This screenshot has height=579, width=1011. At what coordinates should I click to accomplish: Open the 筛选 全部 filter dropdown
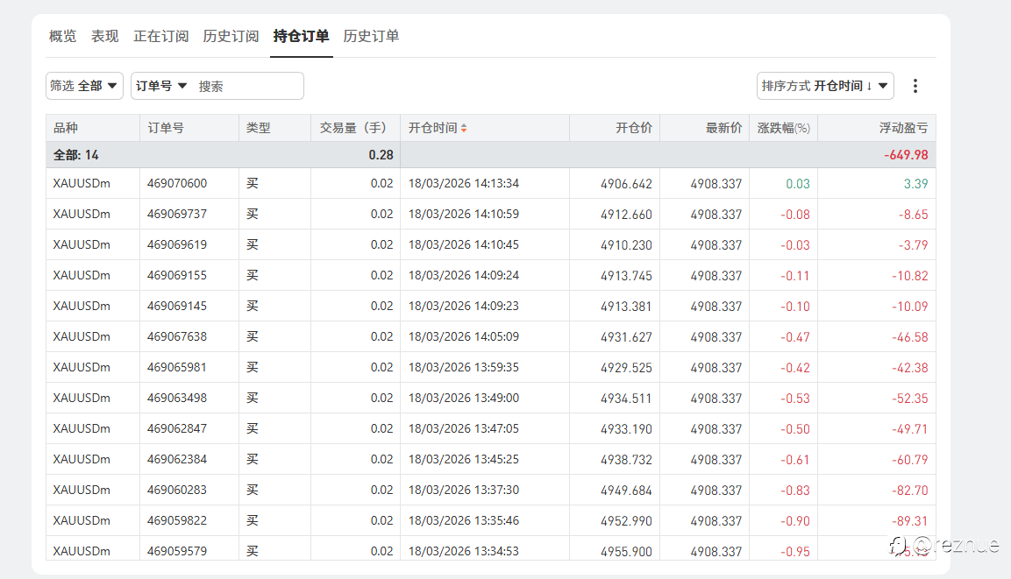point(84,86)
